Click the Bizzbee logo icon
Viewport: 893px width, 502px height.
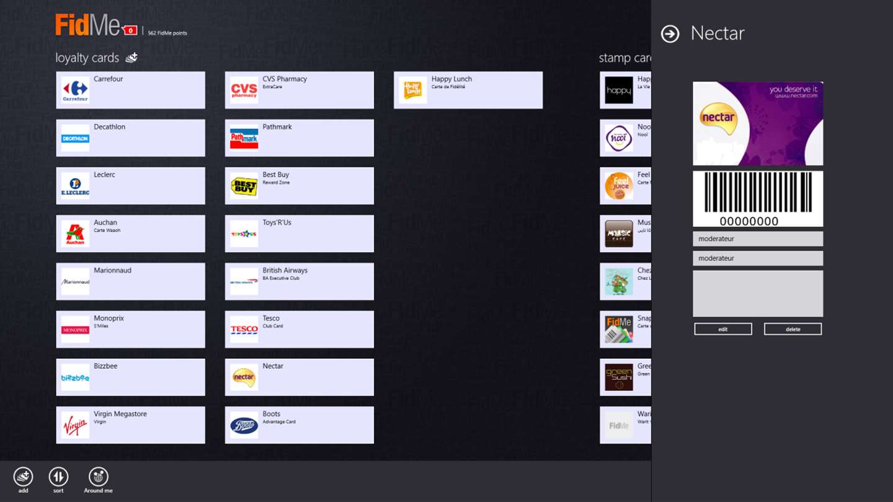[75, 377]
